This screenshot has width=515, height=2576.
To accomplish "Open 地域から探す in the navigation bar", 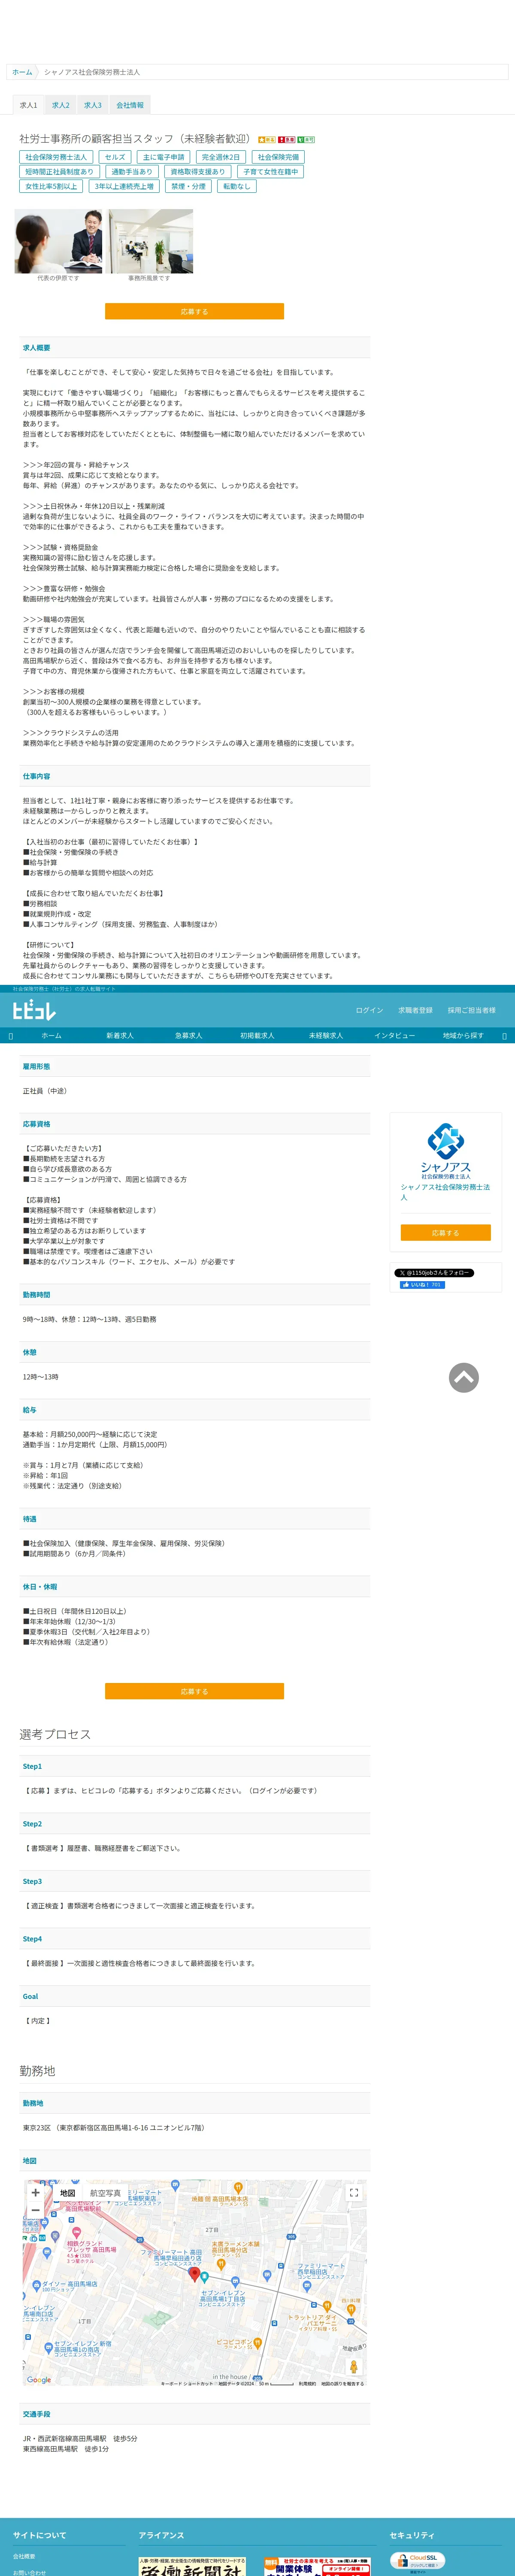I will tap(463, 1036).
